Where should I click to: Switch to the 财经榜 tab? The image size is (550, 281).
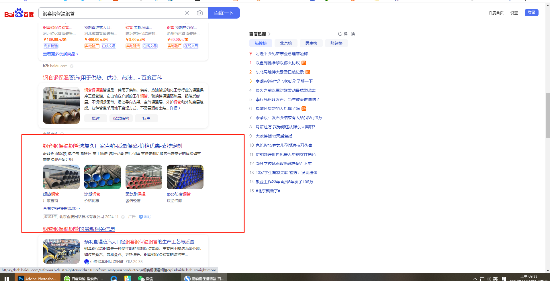(336, 43)
